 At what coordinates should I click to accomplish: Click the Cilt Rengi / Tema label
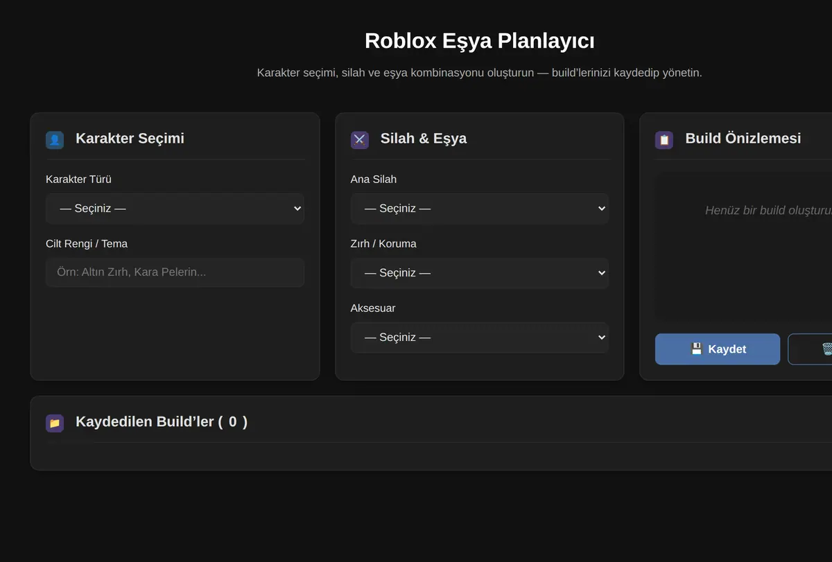(x=87, y=244)
